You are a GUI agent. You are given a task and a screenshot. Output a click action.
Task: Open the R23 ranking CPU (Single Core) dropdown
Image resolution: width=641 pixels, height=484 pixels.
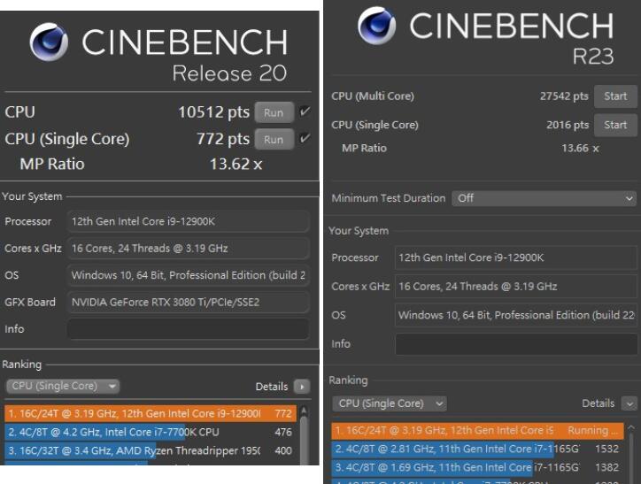390,403
